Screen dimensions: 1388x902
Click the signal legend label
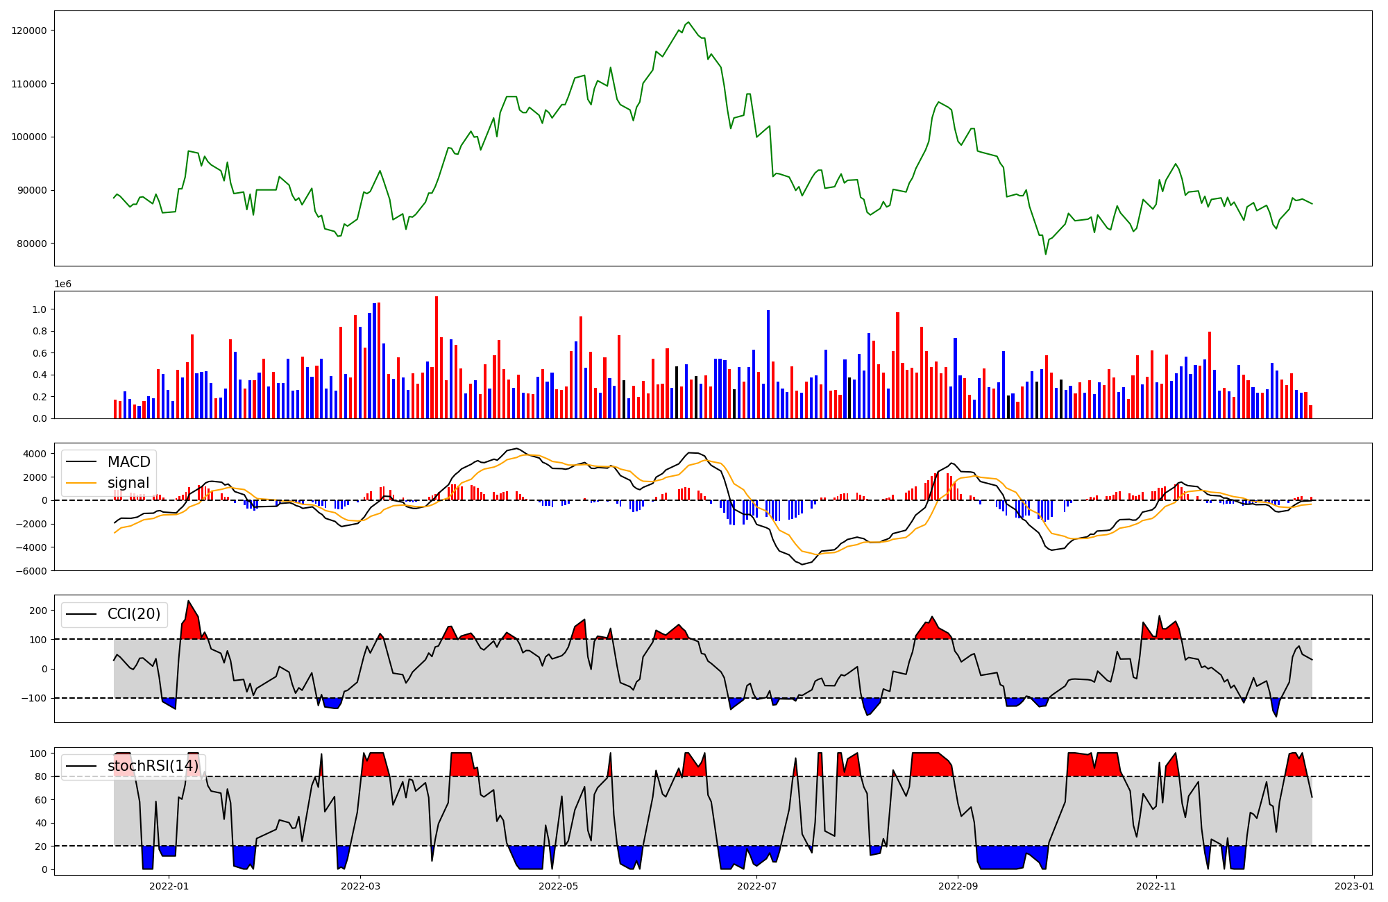pyautogui.click(x=128, y=483)
